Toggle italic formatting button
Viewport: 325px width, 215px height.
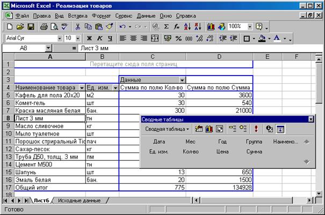point(98,39)
